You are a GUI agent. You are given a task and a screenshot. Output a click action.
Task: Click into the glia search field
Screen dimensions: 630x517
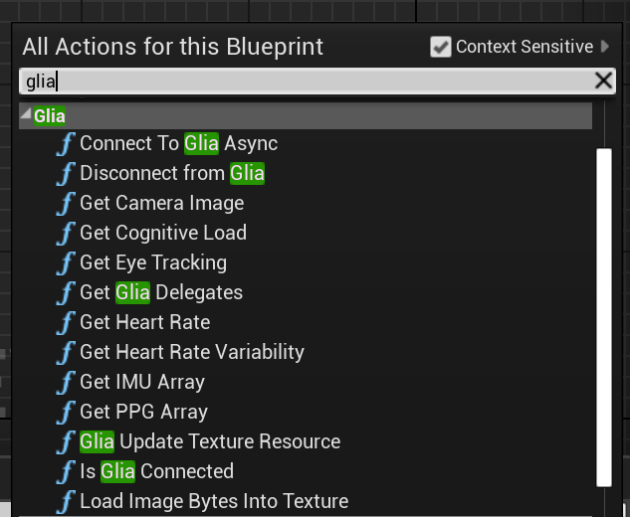(x=299, y=82)
